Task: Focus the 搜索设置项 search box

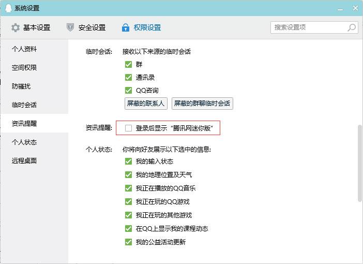Action: pos(314,27)
